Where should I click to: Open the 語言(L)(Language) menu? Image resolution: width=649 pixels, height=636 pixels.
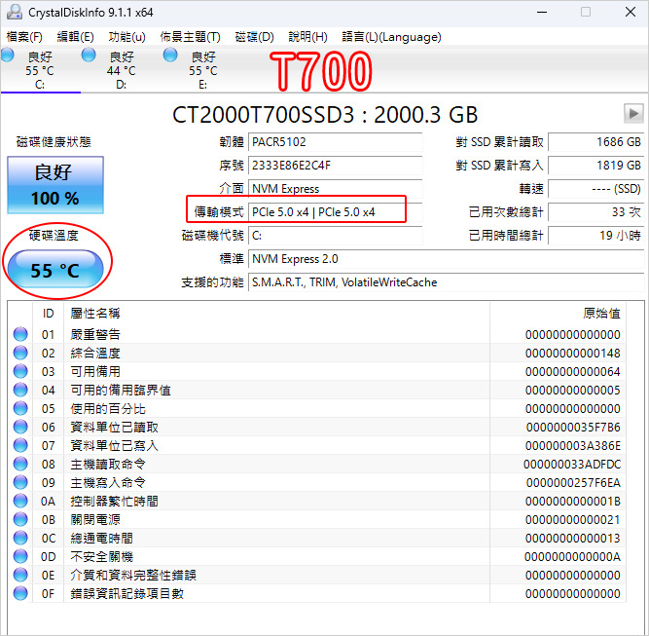391,37
